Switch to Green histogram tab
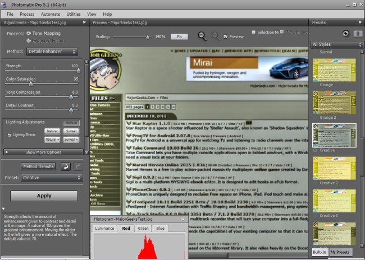Screen dimensions: 365x260 coord(143,229)
